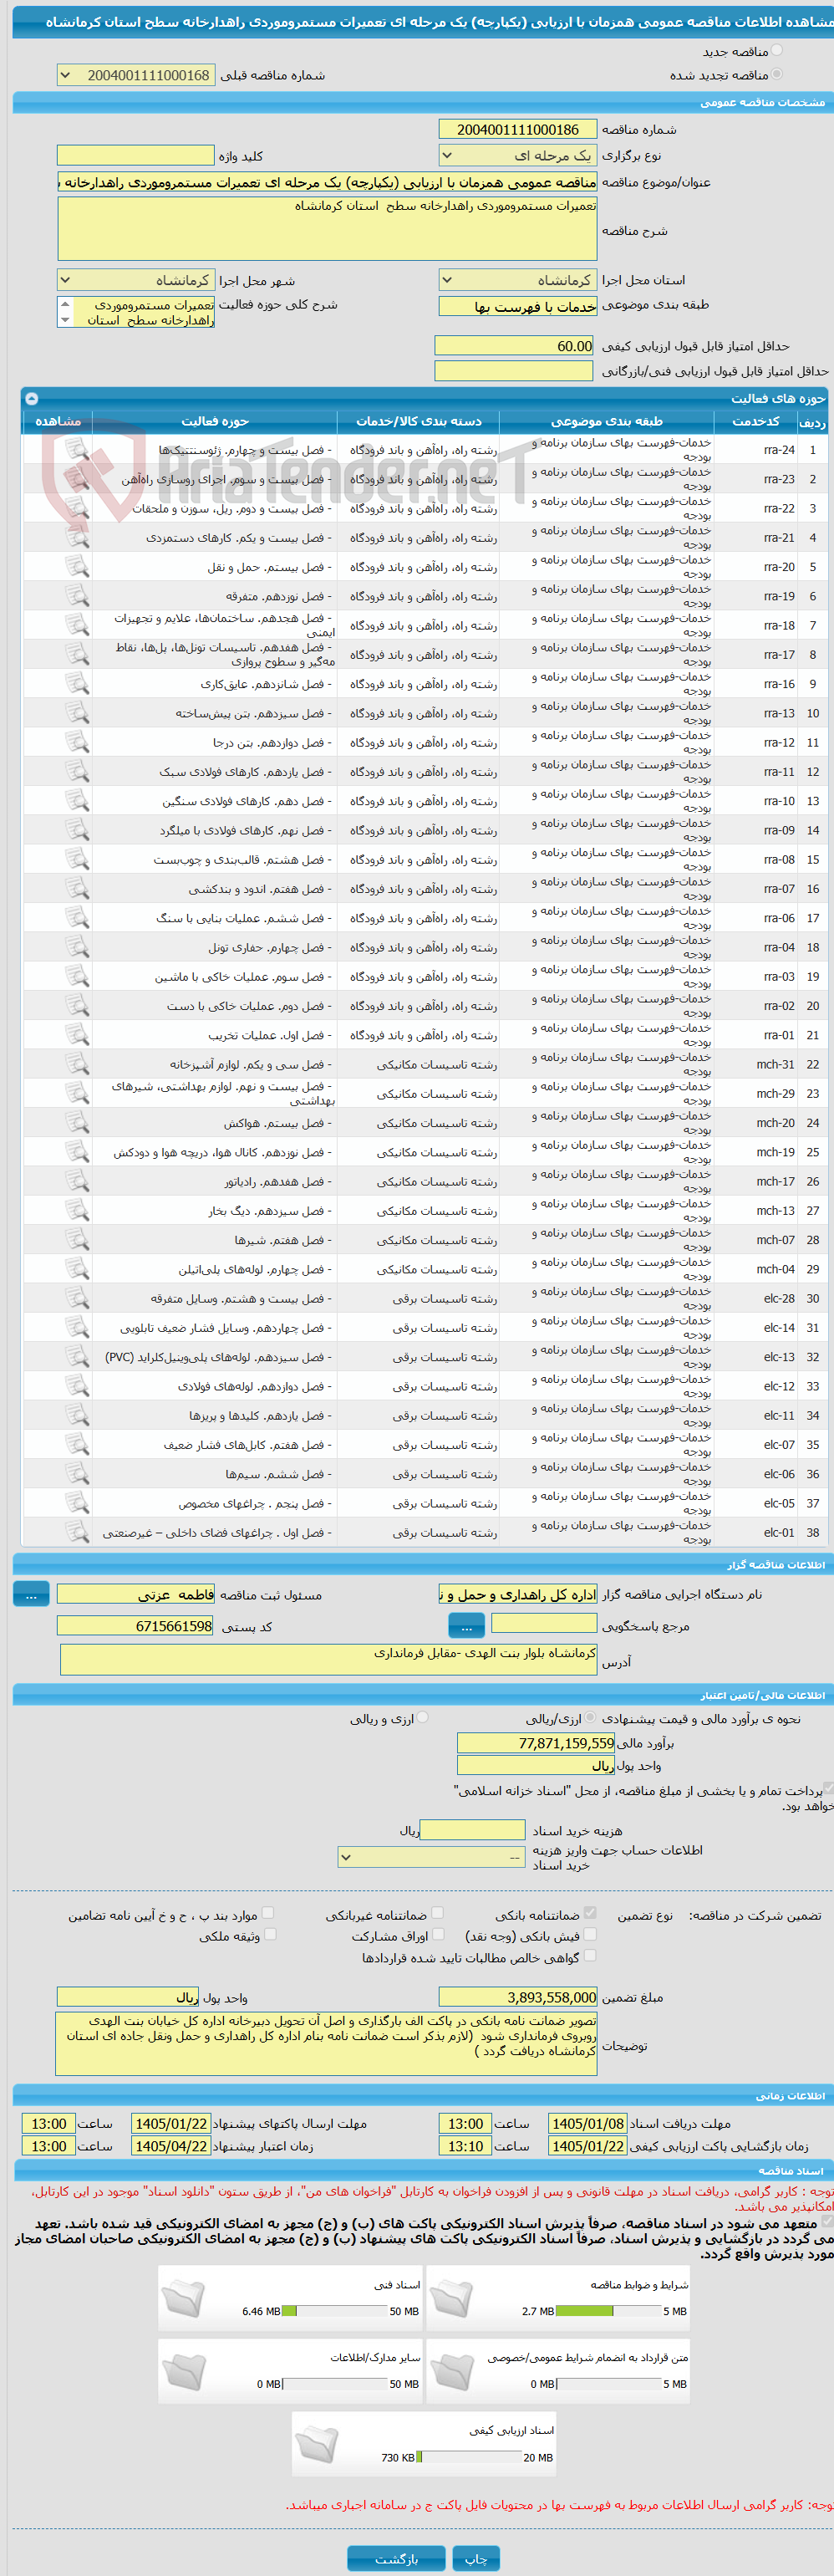Screen dimensions: 834x2576
Task: Open the view icon for row rra-18
Action: (x=76, y=625)
